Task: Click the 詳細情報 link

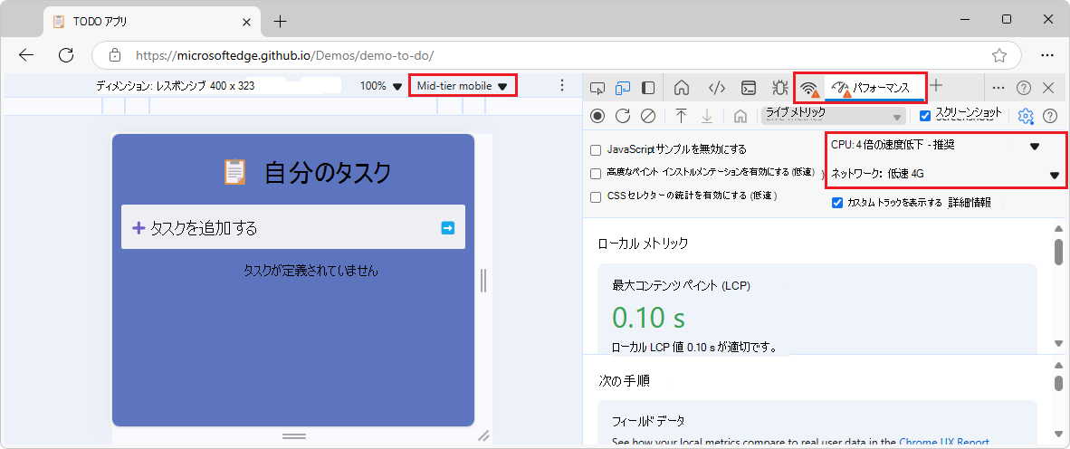Action: 970,203
